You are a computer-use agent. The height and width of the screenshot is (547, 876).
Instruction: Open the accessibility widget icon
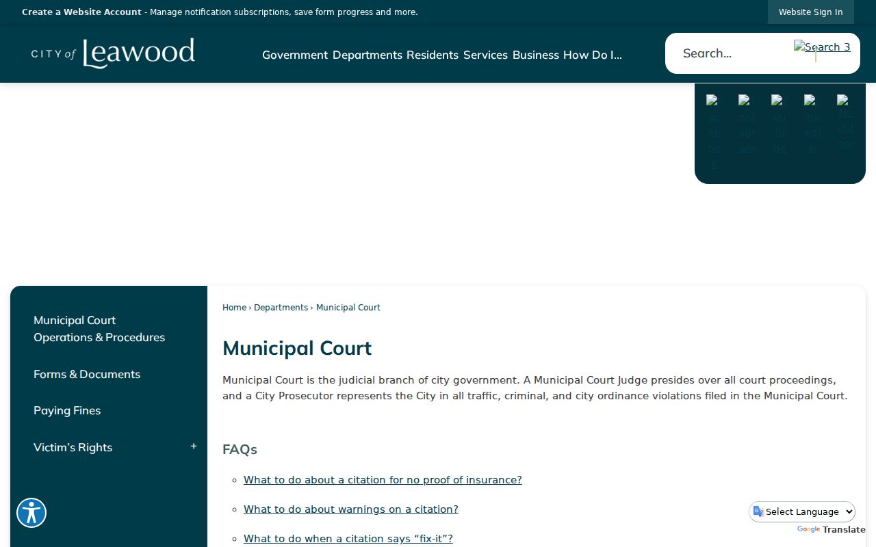(x=31, y=513)
